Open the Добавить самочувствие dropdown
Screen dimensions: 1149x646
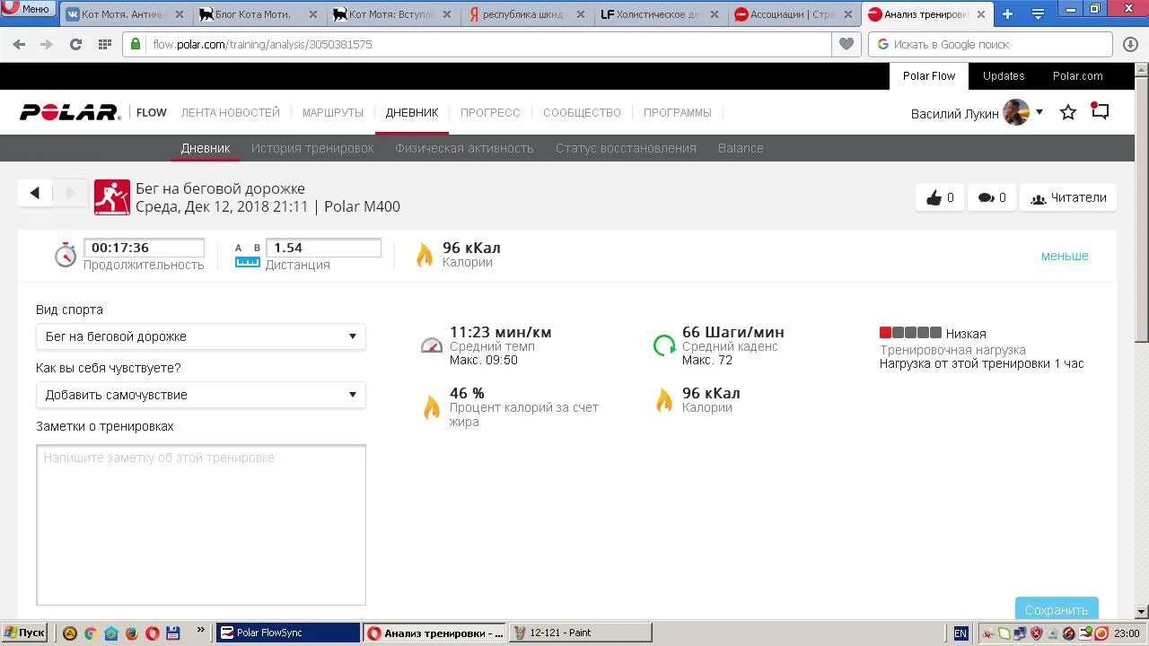click(x=200, y=395)
